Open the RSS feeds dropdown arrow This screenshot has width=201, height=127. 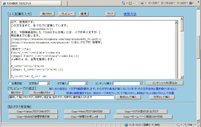click(x=134, y=3)
